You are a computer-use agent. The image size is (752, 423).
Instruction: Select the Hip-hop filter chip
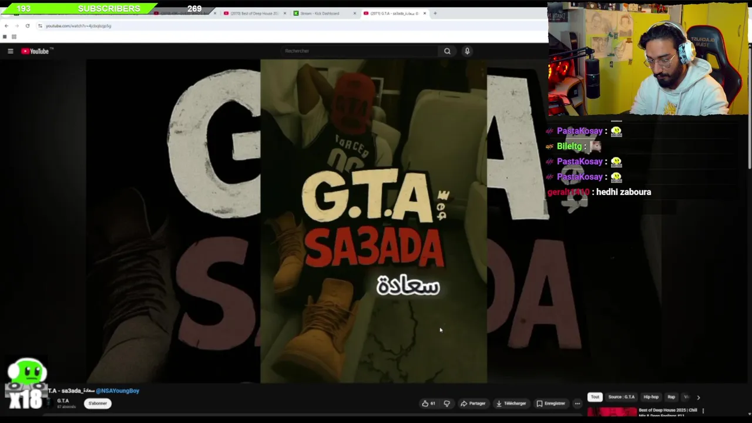point(651,397)
